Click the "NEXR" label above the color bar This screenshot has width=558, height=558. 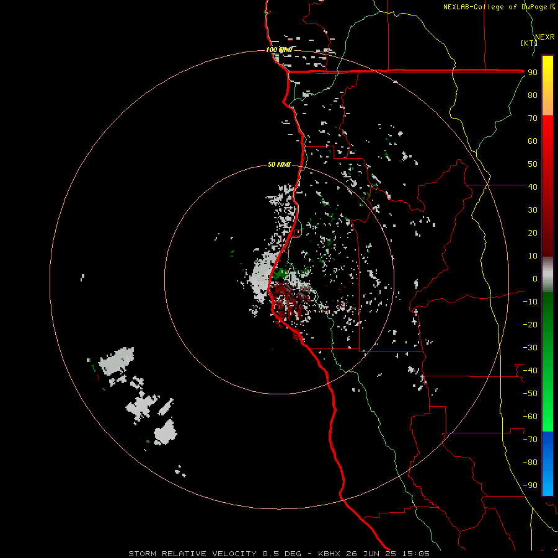(545, 37)
